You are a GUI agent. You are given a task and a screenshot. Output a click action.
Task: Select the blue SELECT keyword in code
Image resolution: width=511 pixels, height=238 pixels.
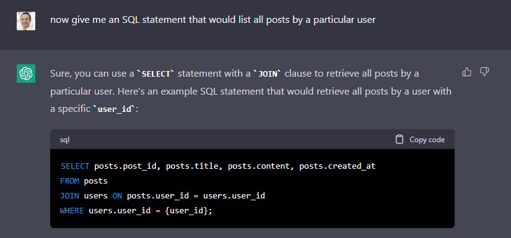coord(75,166)
